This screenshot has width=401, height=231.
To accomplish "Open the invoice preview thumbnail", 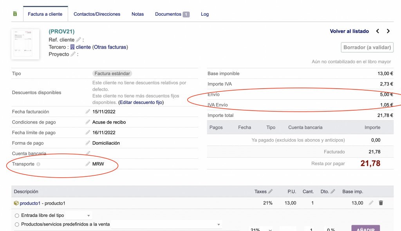I will click(x=25, y=43).
